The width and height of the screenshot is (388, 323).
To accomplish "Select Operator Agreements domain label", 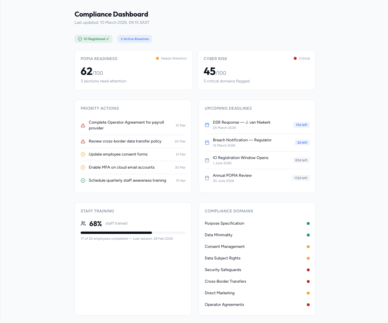I will coord(224,305).
